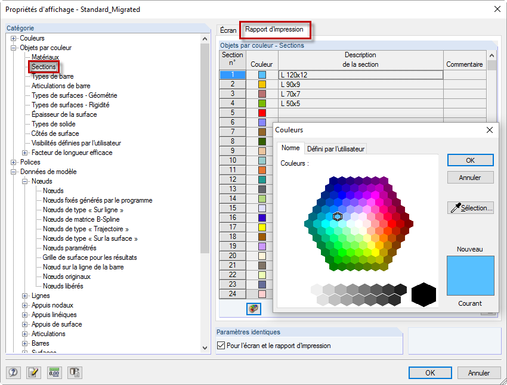This screenshot has width=507, height=385.
Task: Open the 'Défini par l'utilisateur' tab
Action: 336,149
